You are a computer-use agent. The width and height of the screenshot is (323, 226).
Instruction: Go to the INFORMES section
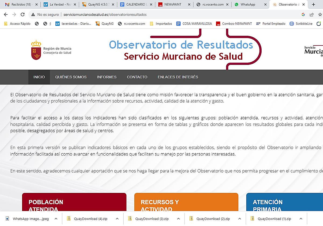107,77
